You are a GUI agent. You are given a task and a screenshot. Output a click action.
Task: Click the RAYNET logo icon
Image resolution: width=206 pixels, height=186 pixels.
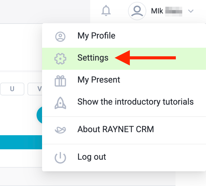pos(60,130)
